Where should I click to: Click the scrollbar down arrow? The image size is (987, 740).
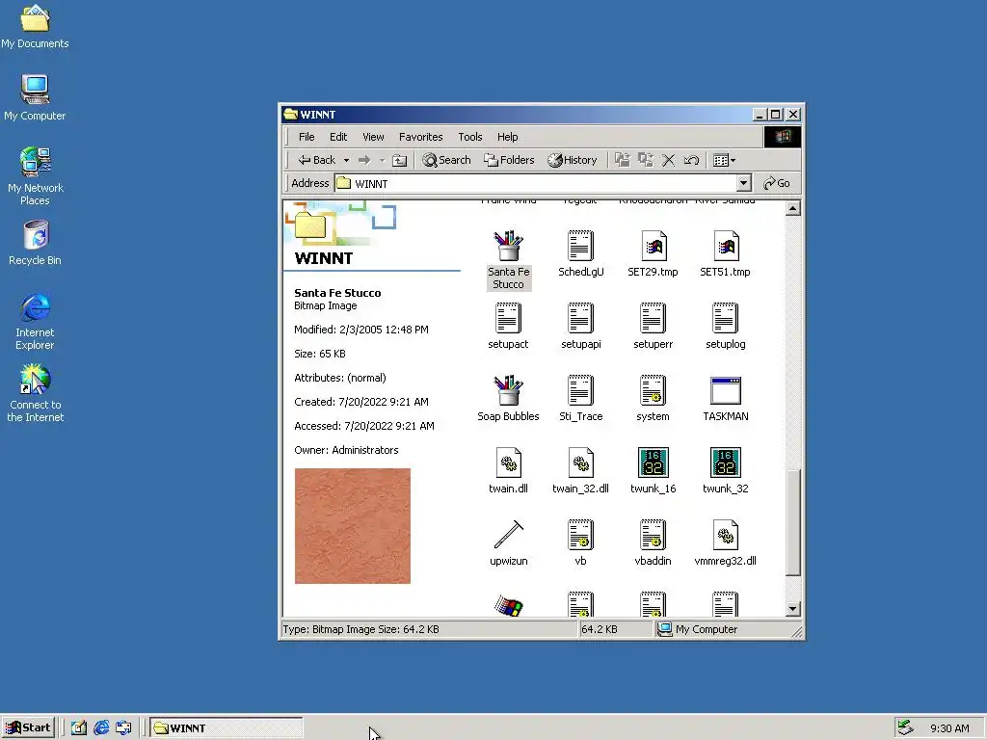pyautogui.click(x=793, y=609)
